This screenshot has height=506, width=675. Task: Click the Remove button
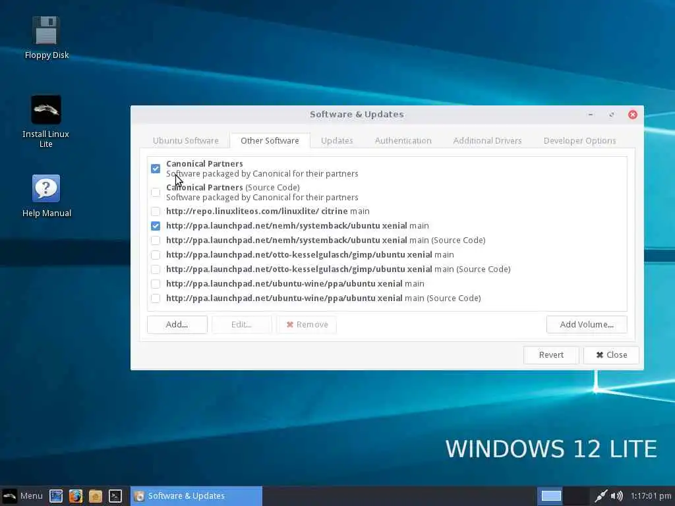(x=307, y=324)
